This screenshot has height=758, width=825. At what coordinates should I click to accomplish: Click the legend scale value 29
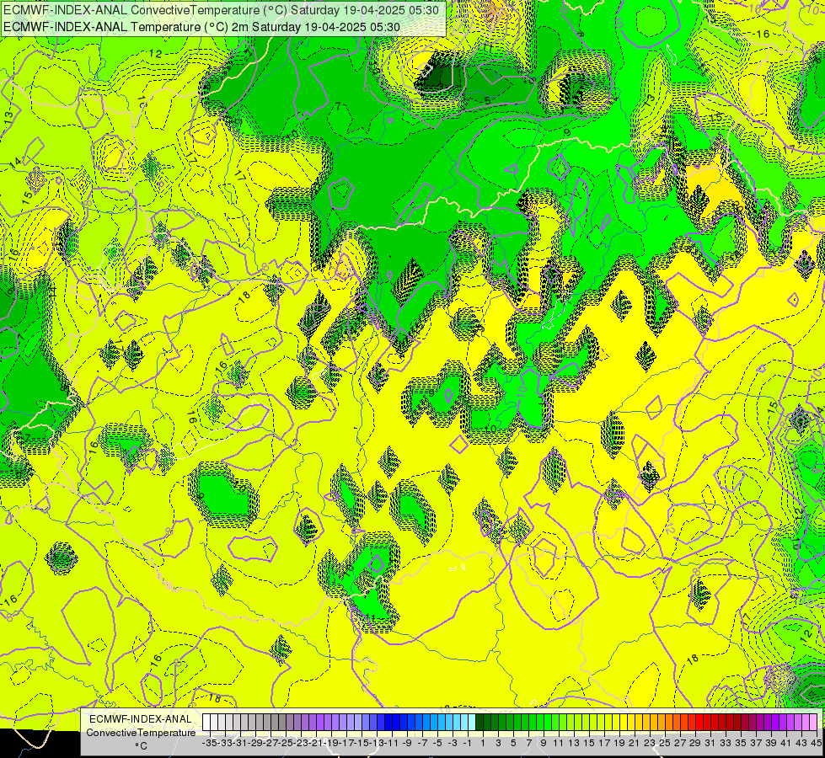click(695, 743)
